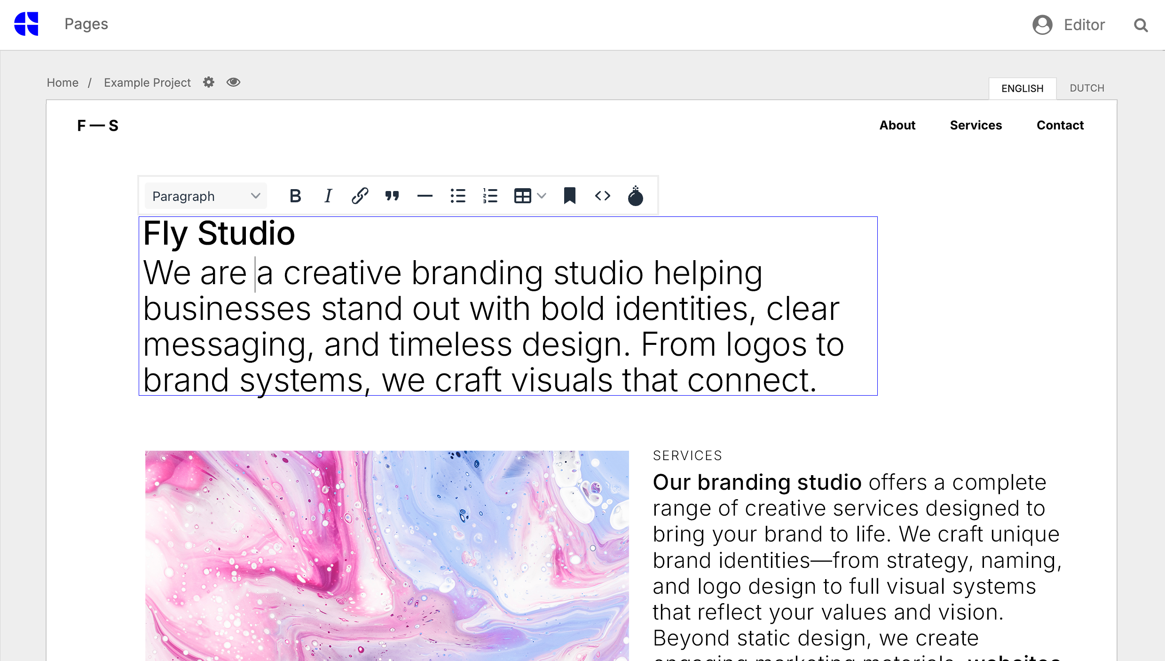Screen dimensions: 1165x661
Task: Open page settings via the gear icon
Action: 208,82
